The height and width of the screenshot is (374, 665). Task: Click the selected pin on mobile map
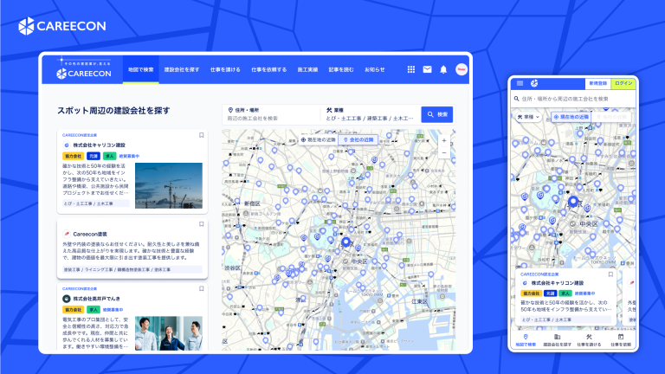tap(573, 202)
